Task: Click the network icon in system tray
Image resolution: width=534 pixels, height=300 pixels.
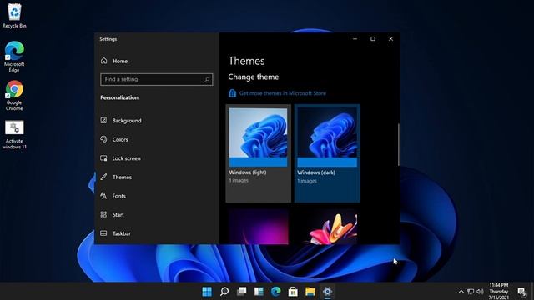Action: [x=471, y=292]
